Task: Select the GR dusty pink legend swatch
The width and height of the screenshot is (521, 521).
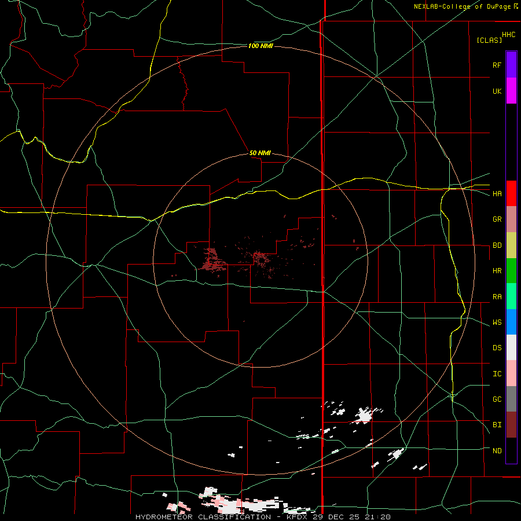Action: pos(511,219)
